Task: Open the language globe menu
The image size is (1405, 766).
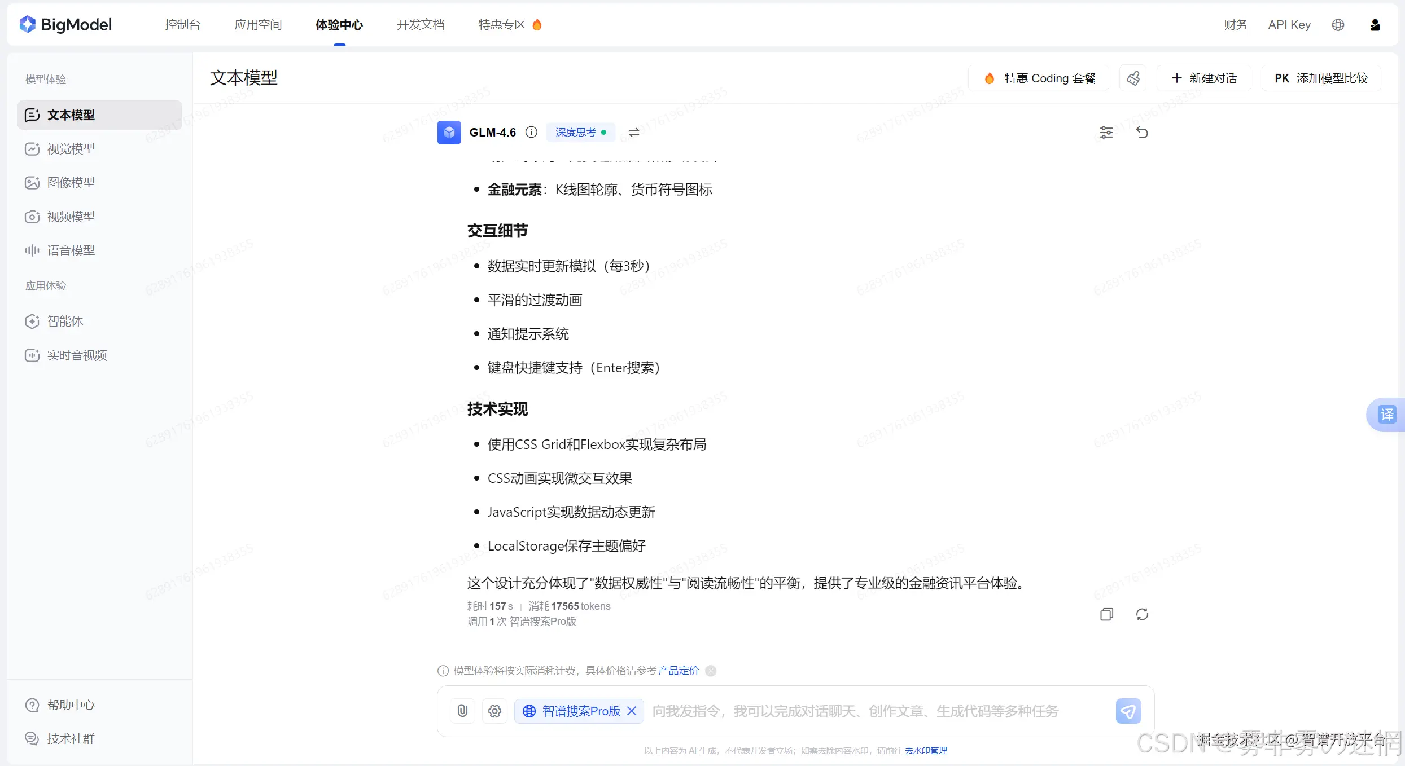Action: pos(1338,25)
